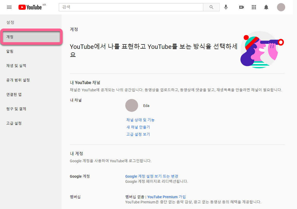Viewport: 297px width, 209px height.
Task: Click the 내 채널 label
Action: point(76,100)
